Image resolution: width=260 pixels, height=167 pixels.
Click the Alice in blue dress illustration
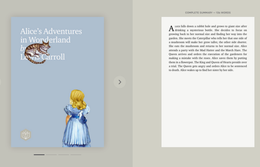tap(77, 118)
